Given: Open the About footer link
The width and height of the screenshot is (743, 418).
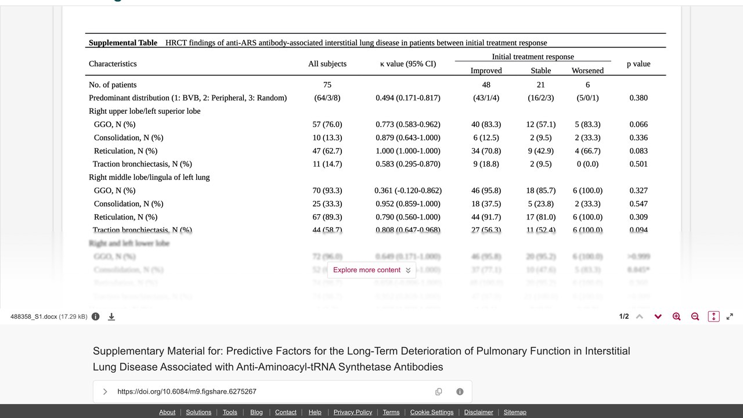Looking at the screenshot, I should [167, 412].
